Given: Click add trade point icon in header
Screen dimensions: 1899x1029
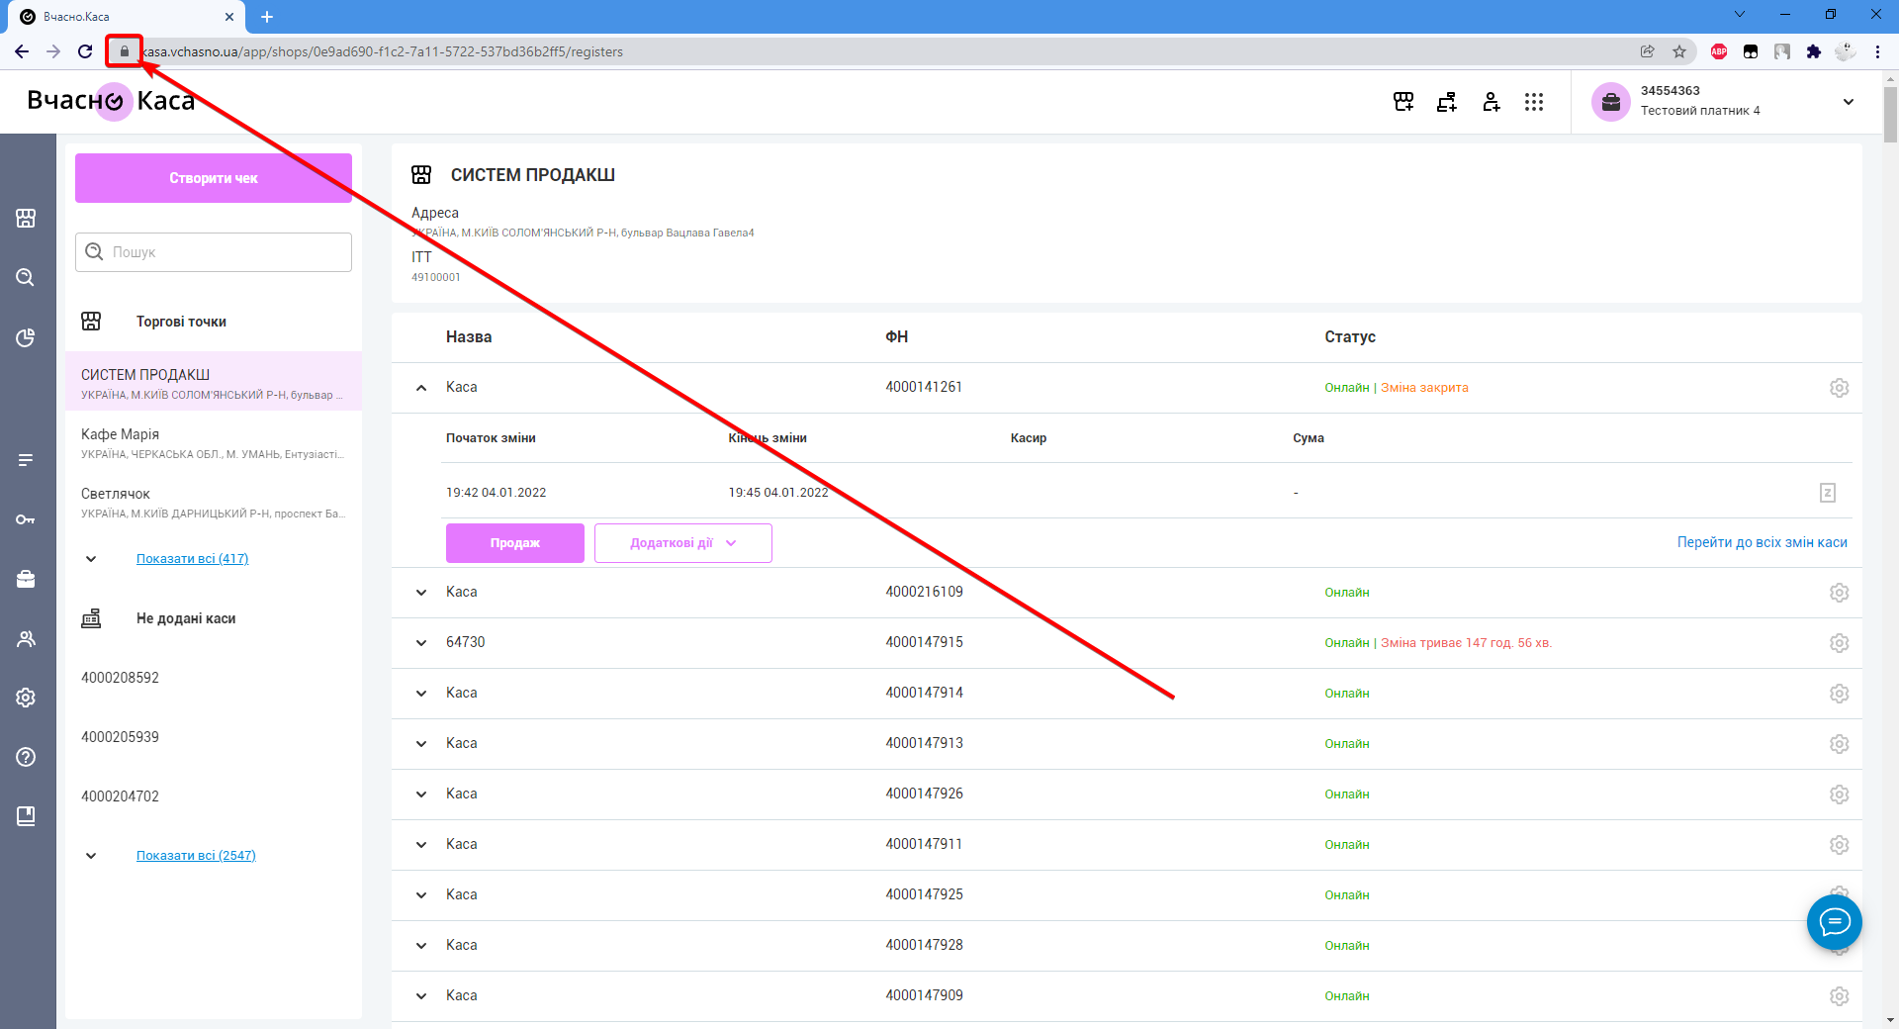Looking at the screenshot, I should [1403, 102].
